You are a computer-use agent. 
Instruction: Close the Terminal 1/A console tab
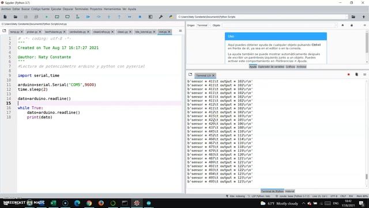click(x=213, y=76)
